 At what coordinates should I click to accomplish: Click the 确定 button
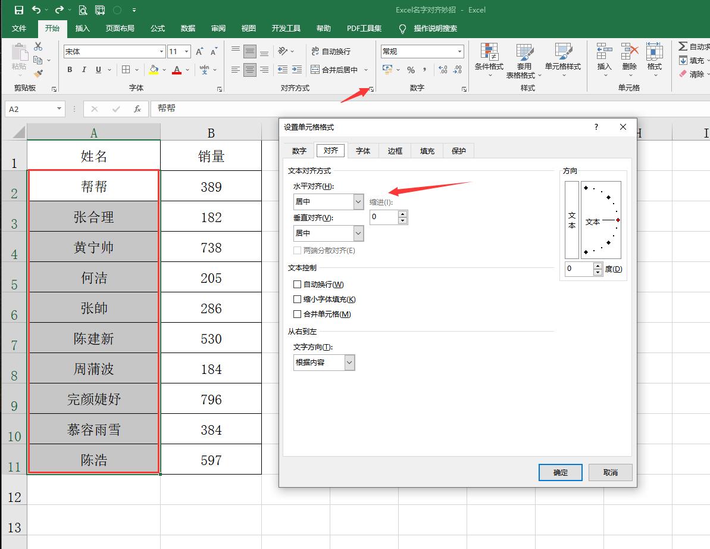(x=561, y=472)
